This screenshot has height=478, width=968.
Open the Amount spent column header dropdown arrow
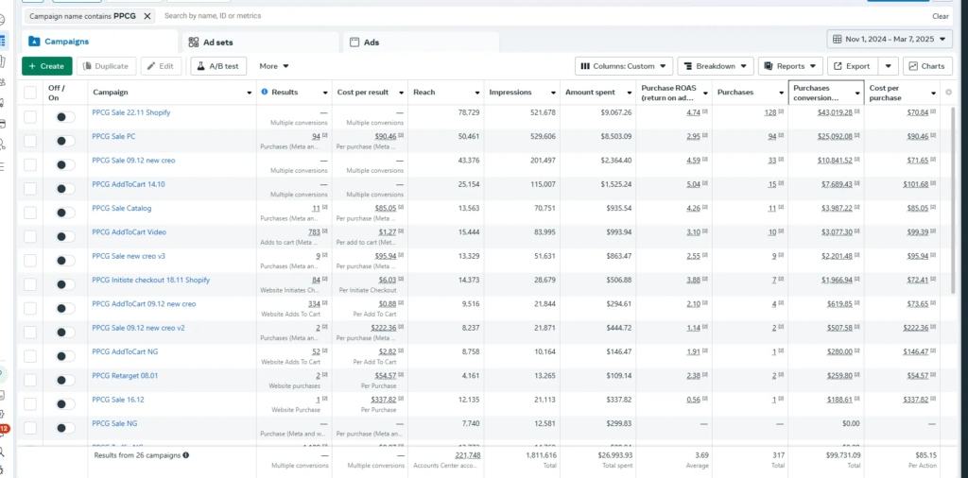coord(629,93)
